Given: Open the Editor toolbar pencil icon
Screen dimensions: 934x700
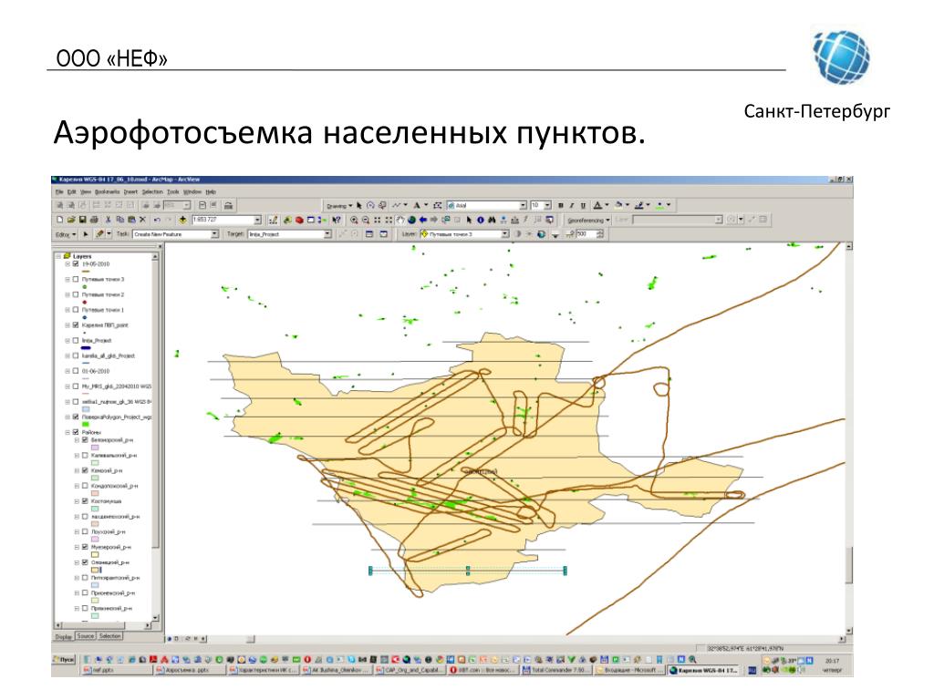Looking at the screenshot, I should tap(274, 220).
